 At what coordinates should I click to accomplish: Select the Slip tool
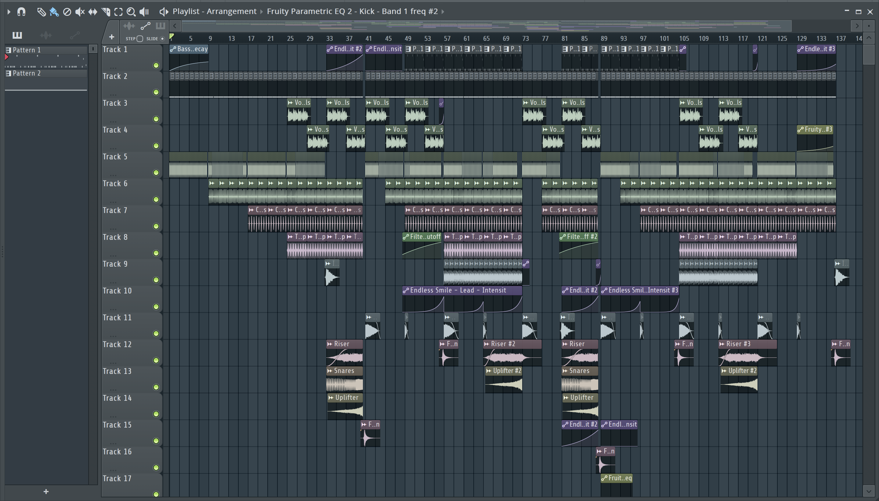click(x=93, y=12)
